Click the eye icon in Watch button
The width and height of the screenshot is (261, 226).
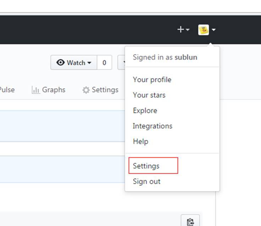click(x=61, y=63)
